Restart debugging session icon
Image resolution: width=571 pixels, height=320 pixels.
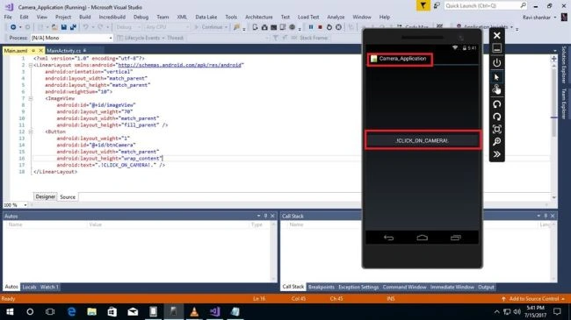pos(329,27)
